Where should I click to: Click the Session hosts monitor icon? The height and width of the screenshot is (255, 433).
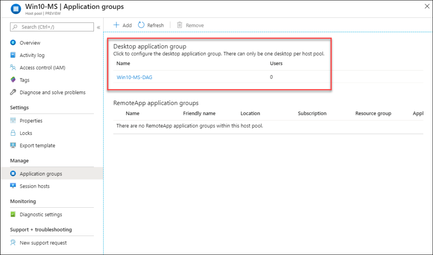13,186
